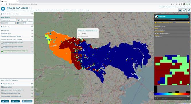Image resolution: width=191 pixels, height=104 pixels.
Task: Open the info icon beside Context where and when
Action: tap(32, 14)
